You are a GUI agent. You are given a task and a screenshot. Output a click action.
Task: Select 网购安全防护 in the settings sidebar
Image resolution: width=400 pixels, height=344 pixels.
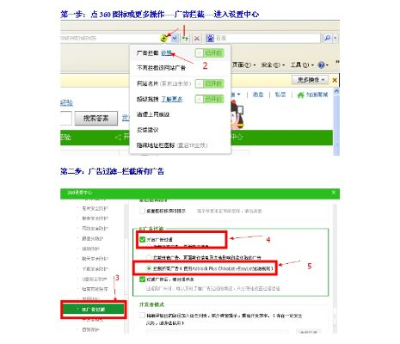(x=95, y=229)
